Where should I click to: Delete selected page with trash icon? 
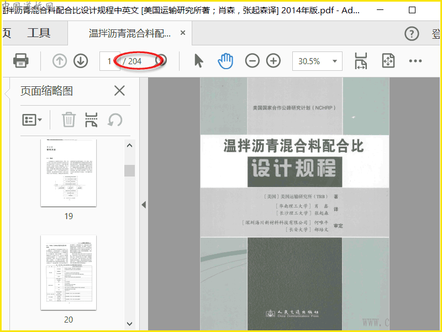coord(69,120)
